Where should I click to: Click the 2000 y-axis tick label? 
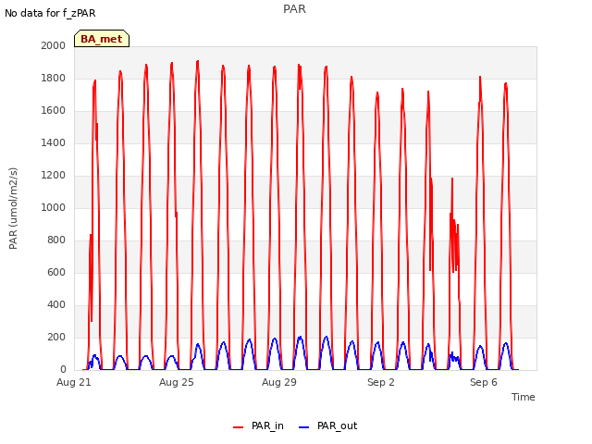tap(54, 45)
